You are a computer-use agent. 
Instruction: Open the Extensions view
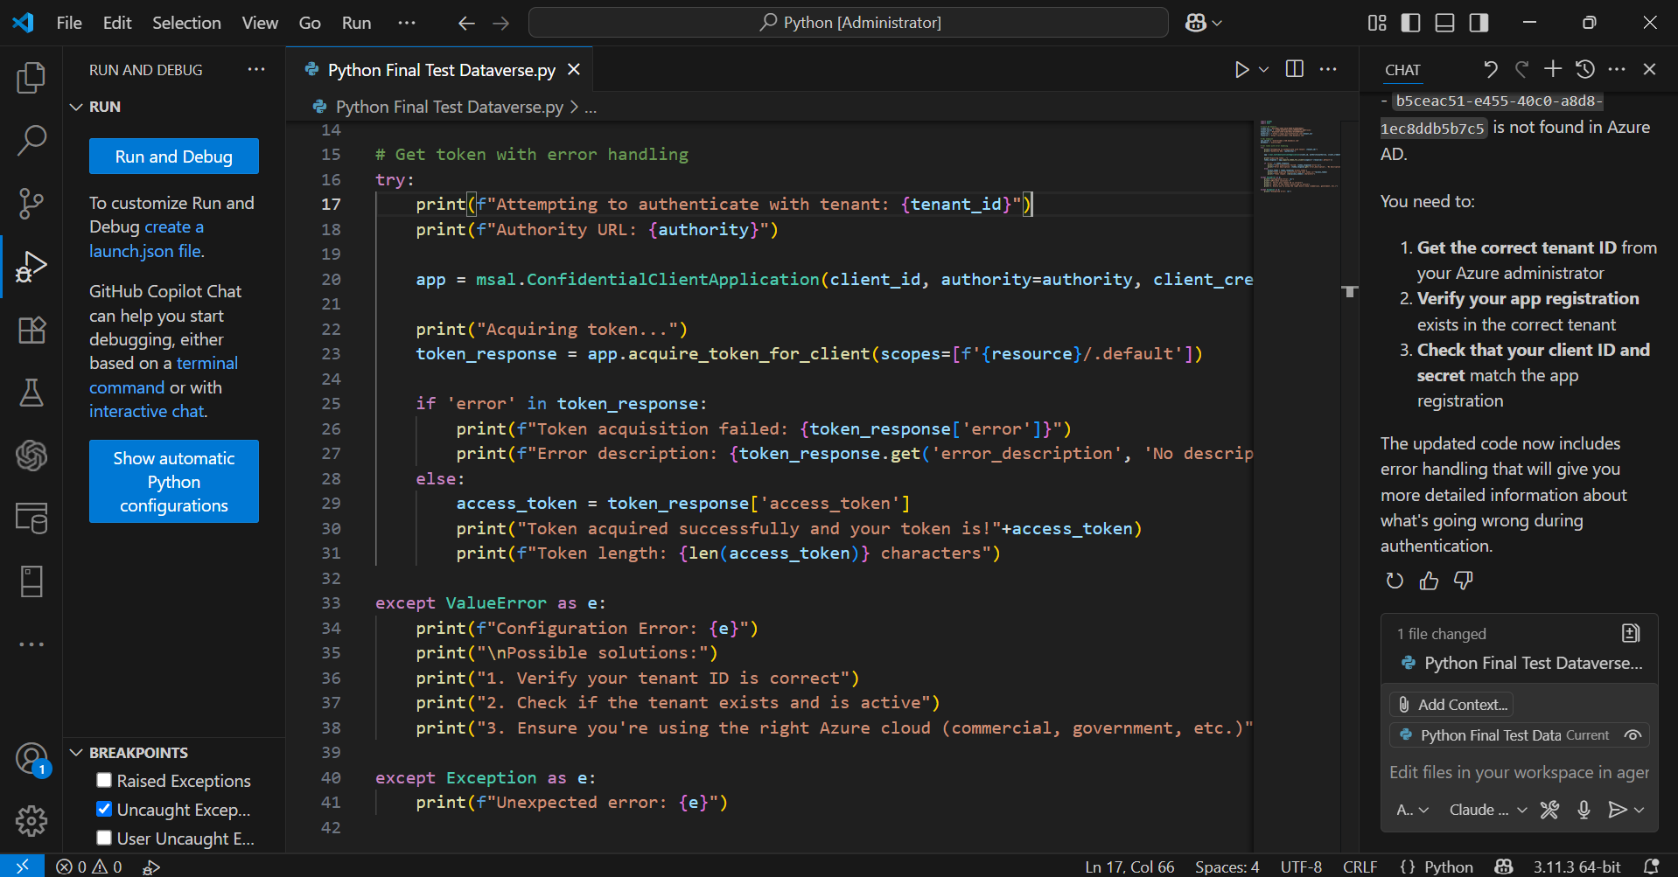point(31,330)
